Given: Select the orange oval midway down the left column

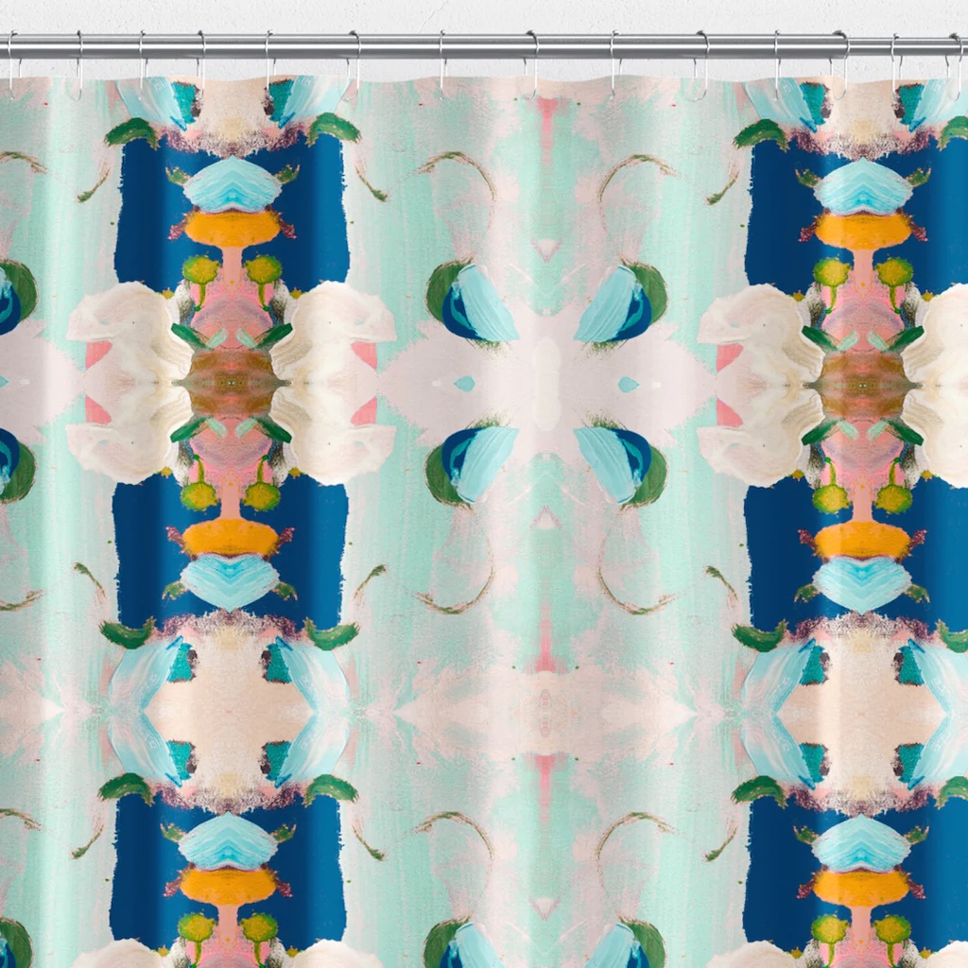Looking at the screenshot, I should (x=232, y=537).
